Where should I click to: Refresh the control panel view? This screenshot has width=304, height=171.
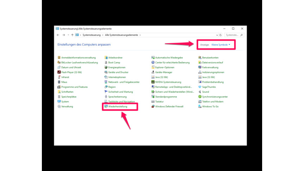coord(221,35)
